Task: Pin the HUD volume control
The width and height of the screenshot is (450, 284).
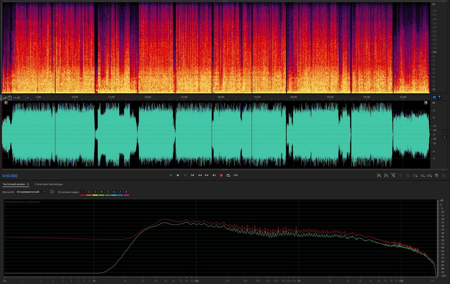Action: point(28,98)
